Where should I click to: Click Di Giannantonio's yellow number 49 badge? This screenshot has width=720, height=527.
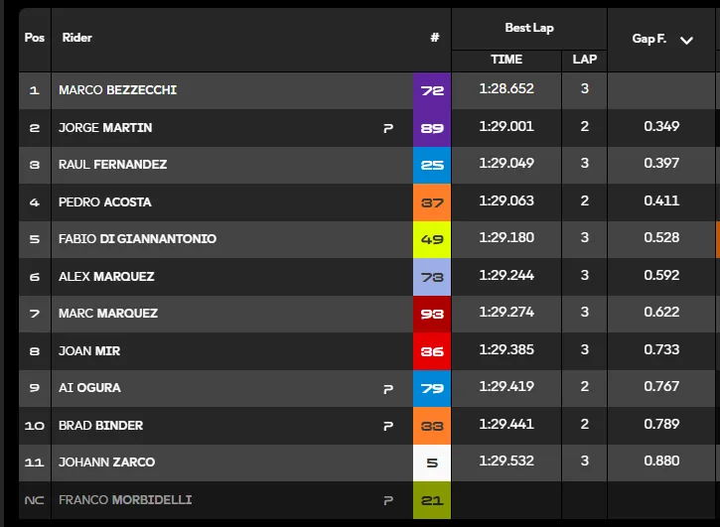[432, 239]
